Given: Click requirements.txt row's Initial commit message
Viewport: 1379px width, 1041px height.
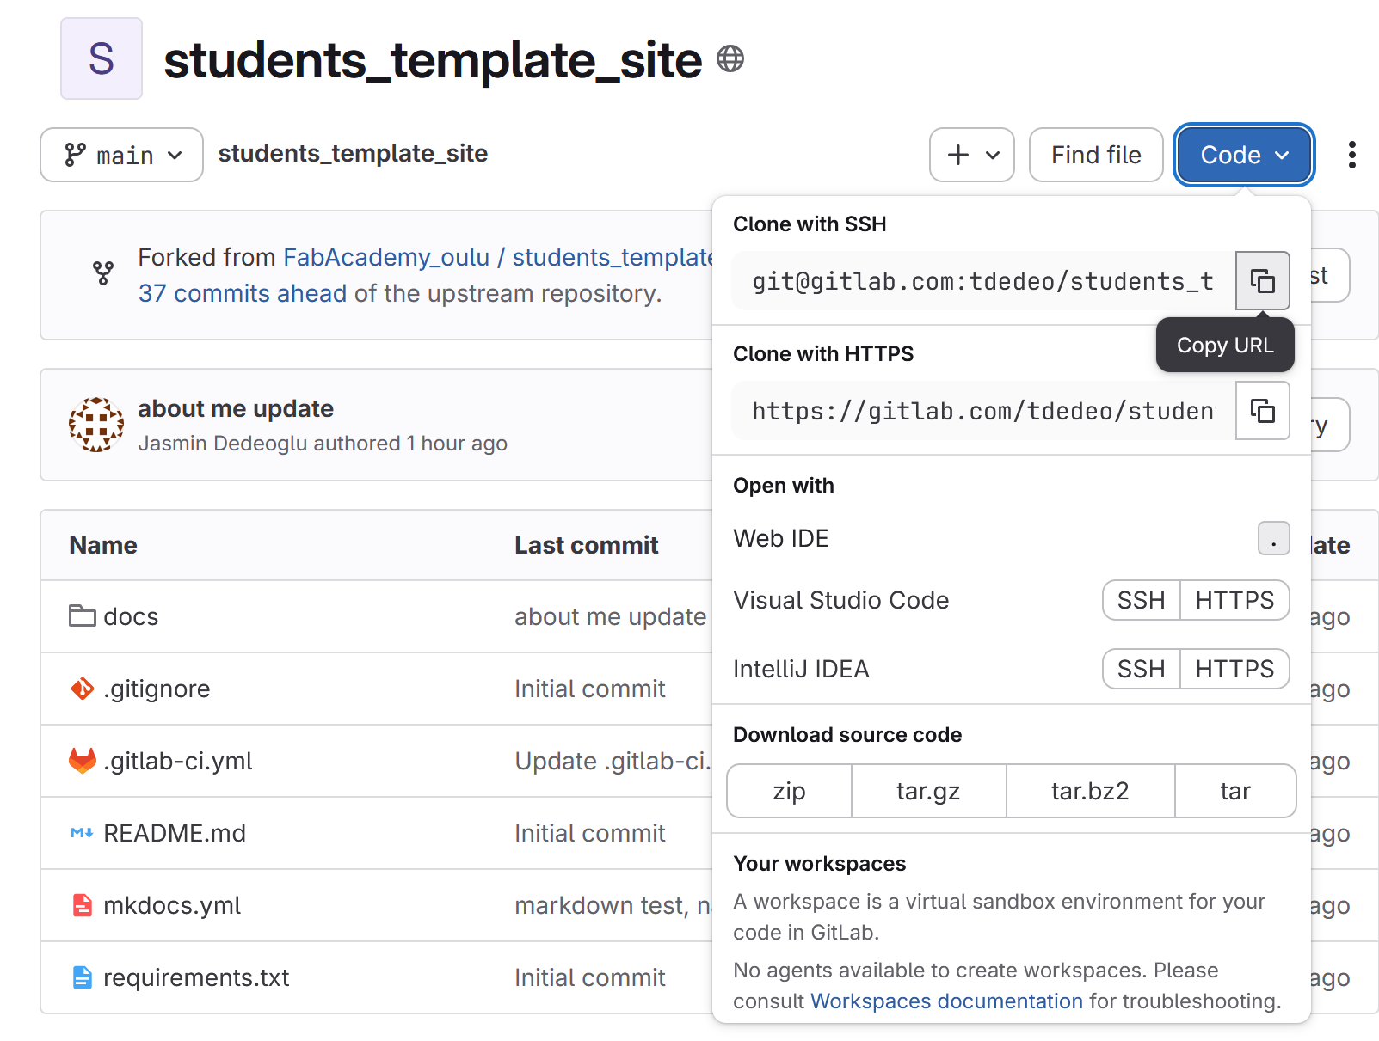Looking at the screenshot, I should click(590, 977).
